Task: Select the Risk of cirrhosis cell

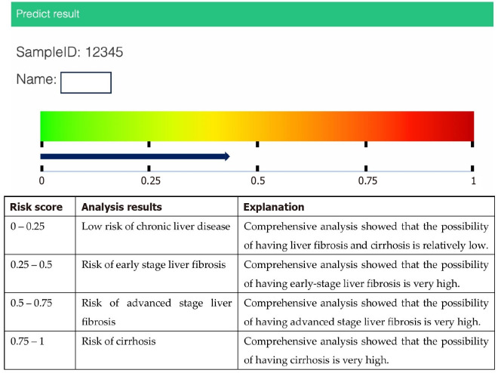Action: [x=118, y=341]
